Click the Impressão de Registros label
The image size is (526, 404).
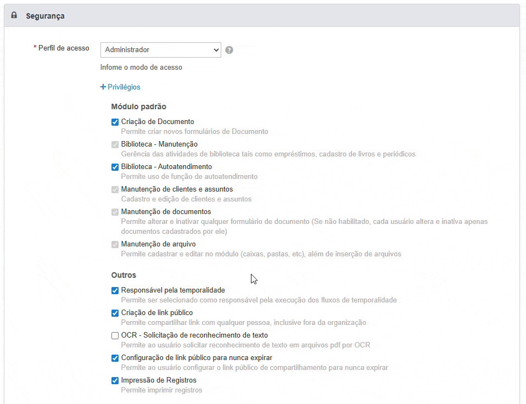click(159, 380)
